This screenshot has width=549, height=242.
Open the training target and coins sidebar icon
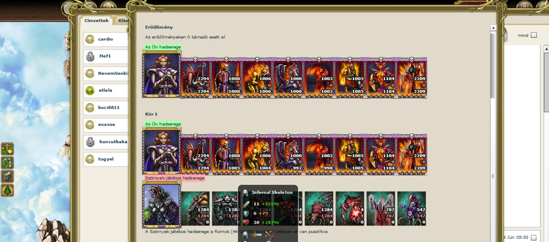[x=7, y=149]
